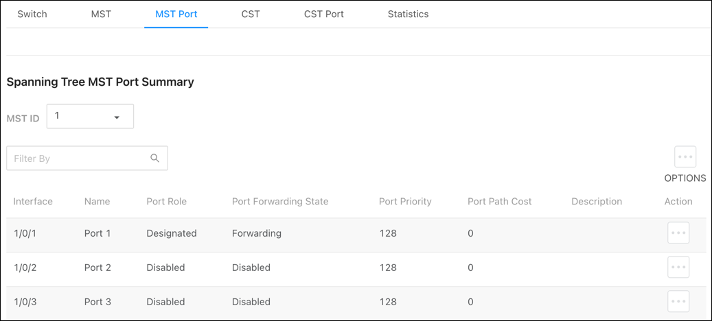The image size is (712, 321).
Task: Expand the MST ID dropdown
Action: coord(90,117)
